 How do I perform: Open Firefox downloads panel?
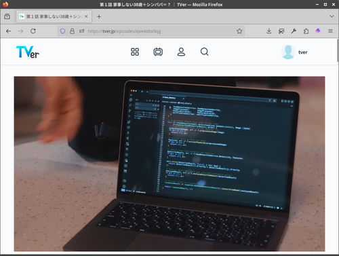pos(268,31)
